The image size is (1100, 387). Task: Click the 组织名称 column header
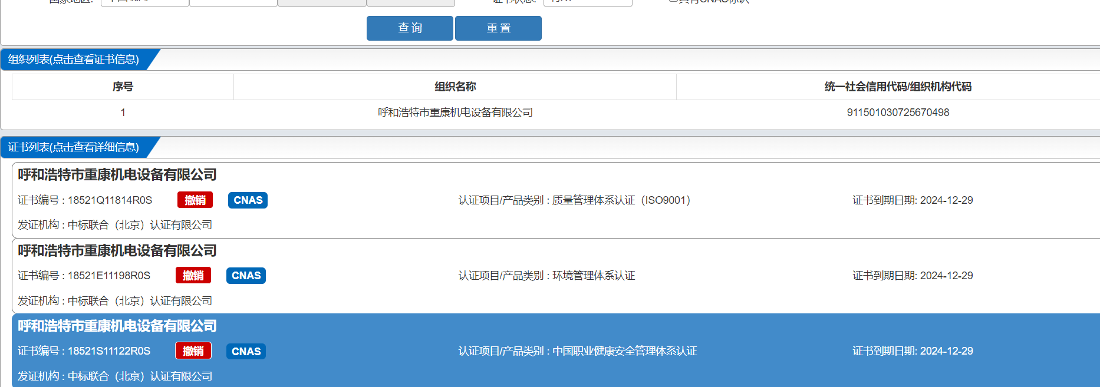coord(455,87)
